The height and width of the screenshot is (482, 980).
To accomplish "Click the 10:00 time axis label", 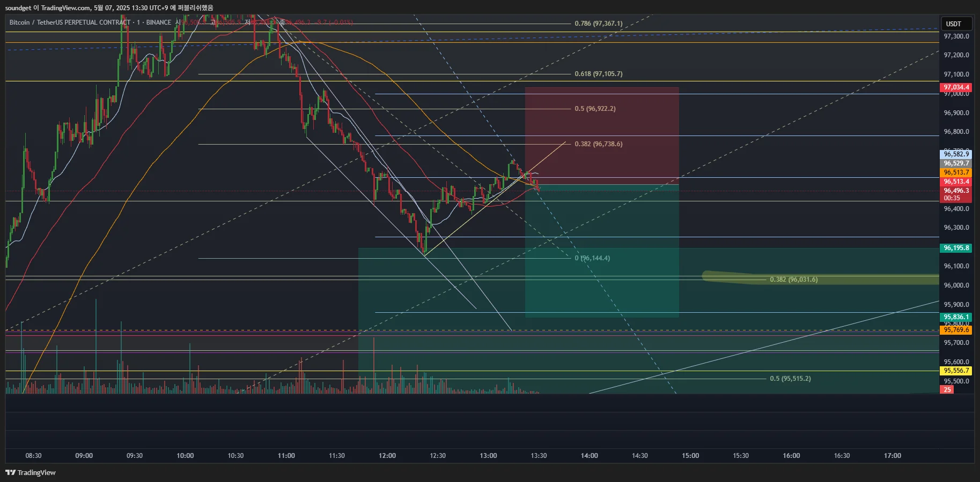I will point(185,456).
